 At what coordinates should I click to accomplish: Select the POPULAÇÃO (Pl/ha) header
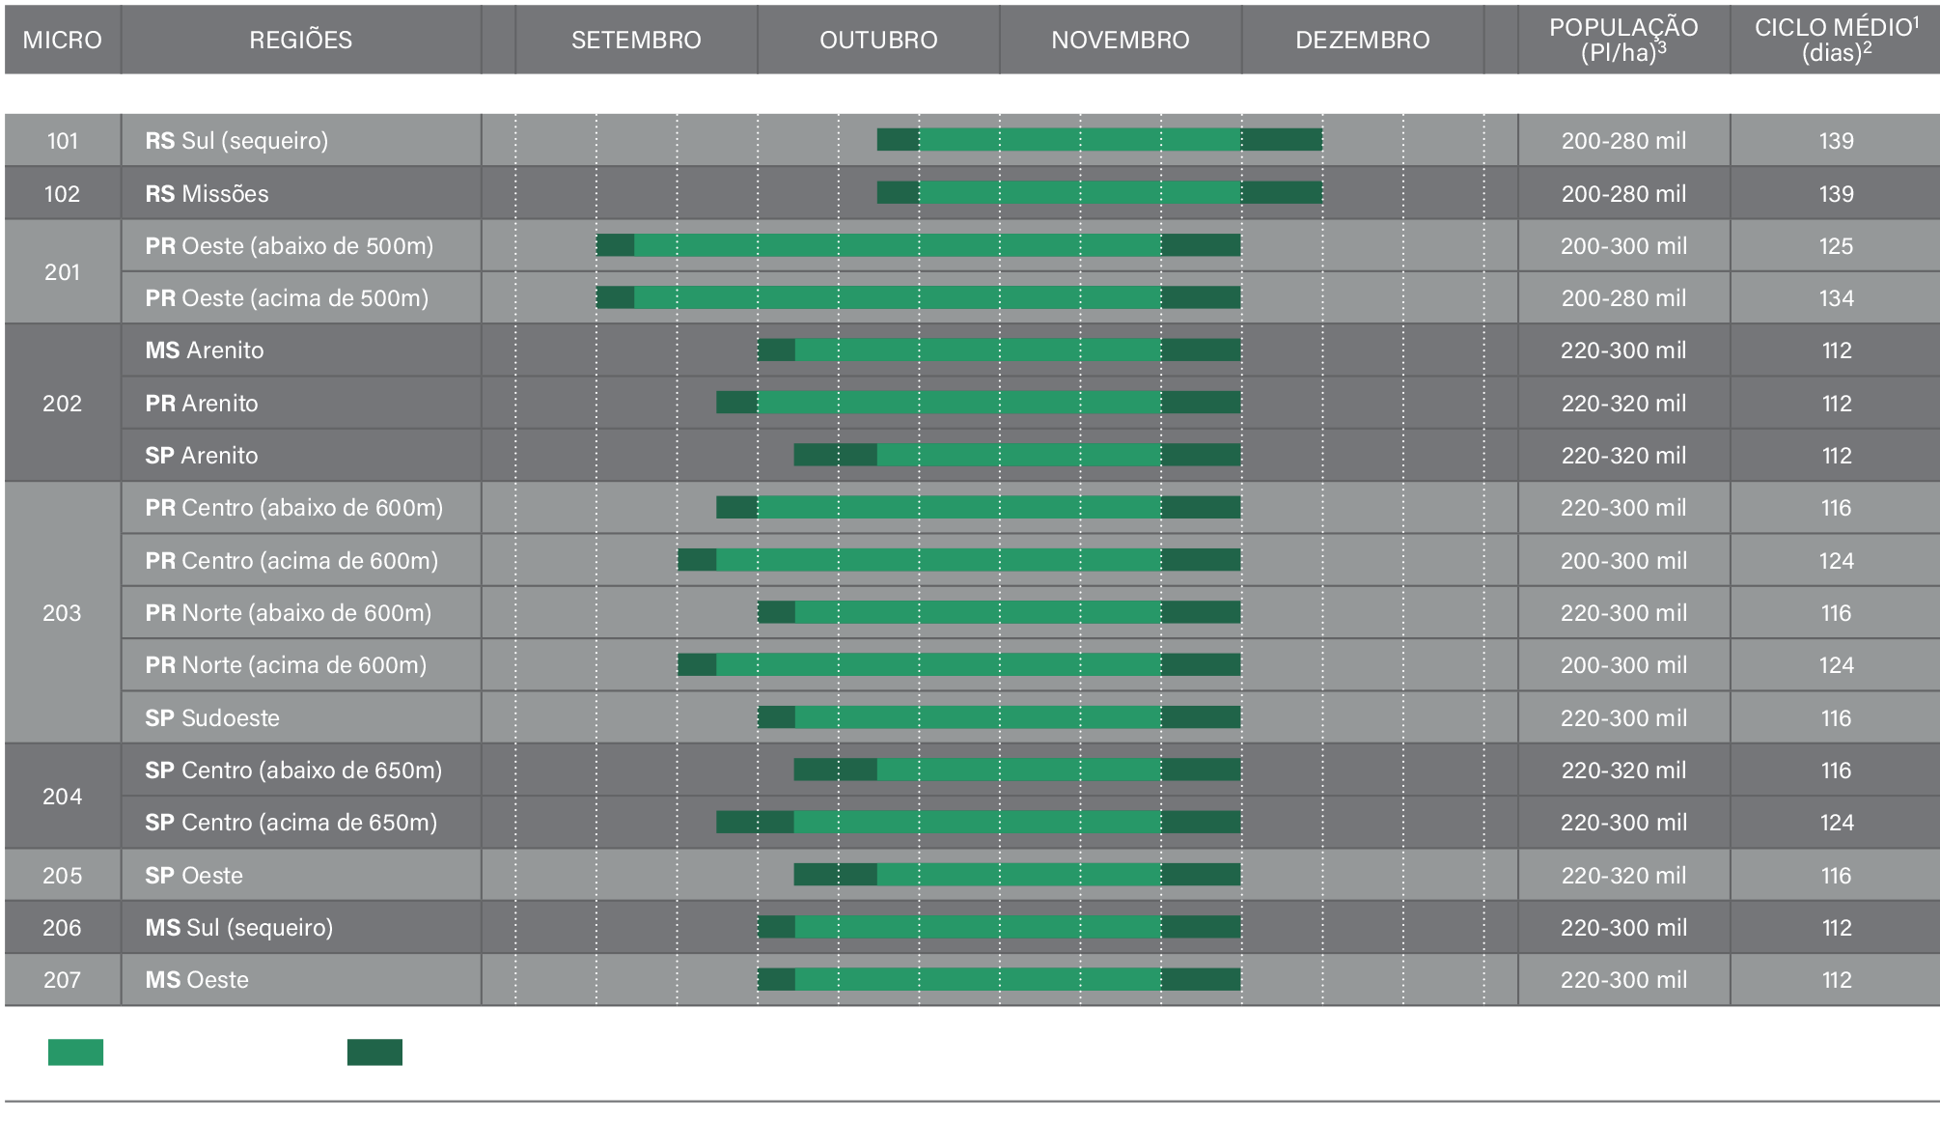1623,40
